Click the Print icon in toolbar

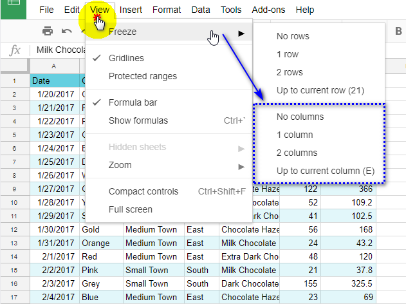[48, 31]
